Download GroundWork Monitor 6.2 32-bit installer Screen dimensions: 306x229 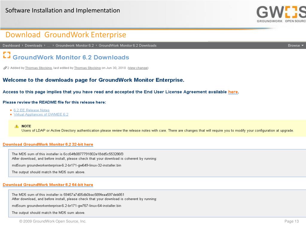click(48, 144)
